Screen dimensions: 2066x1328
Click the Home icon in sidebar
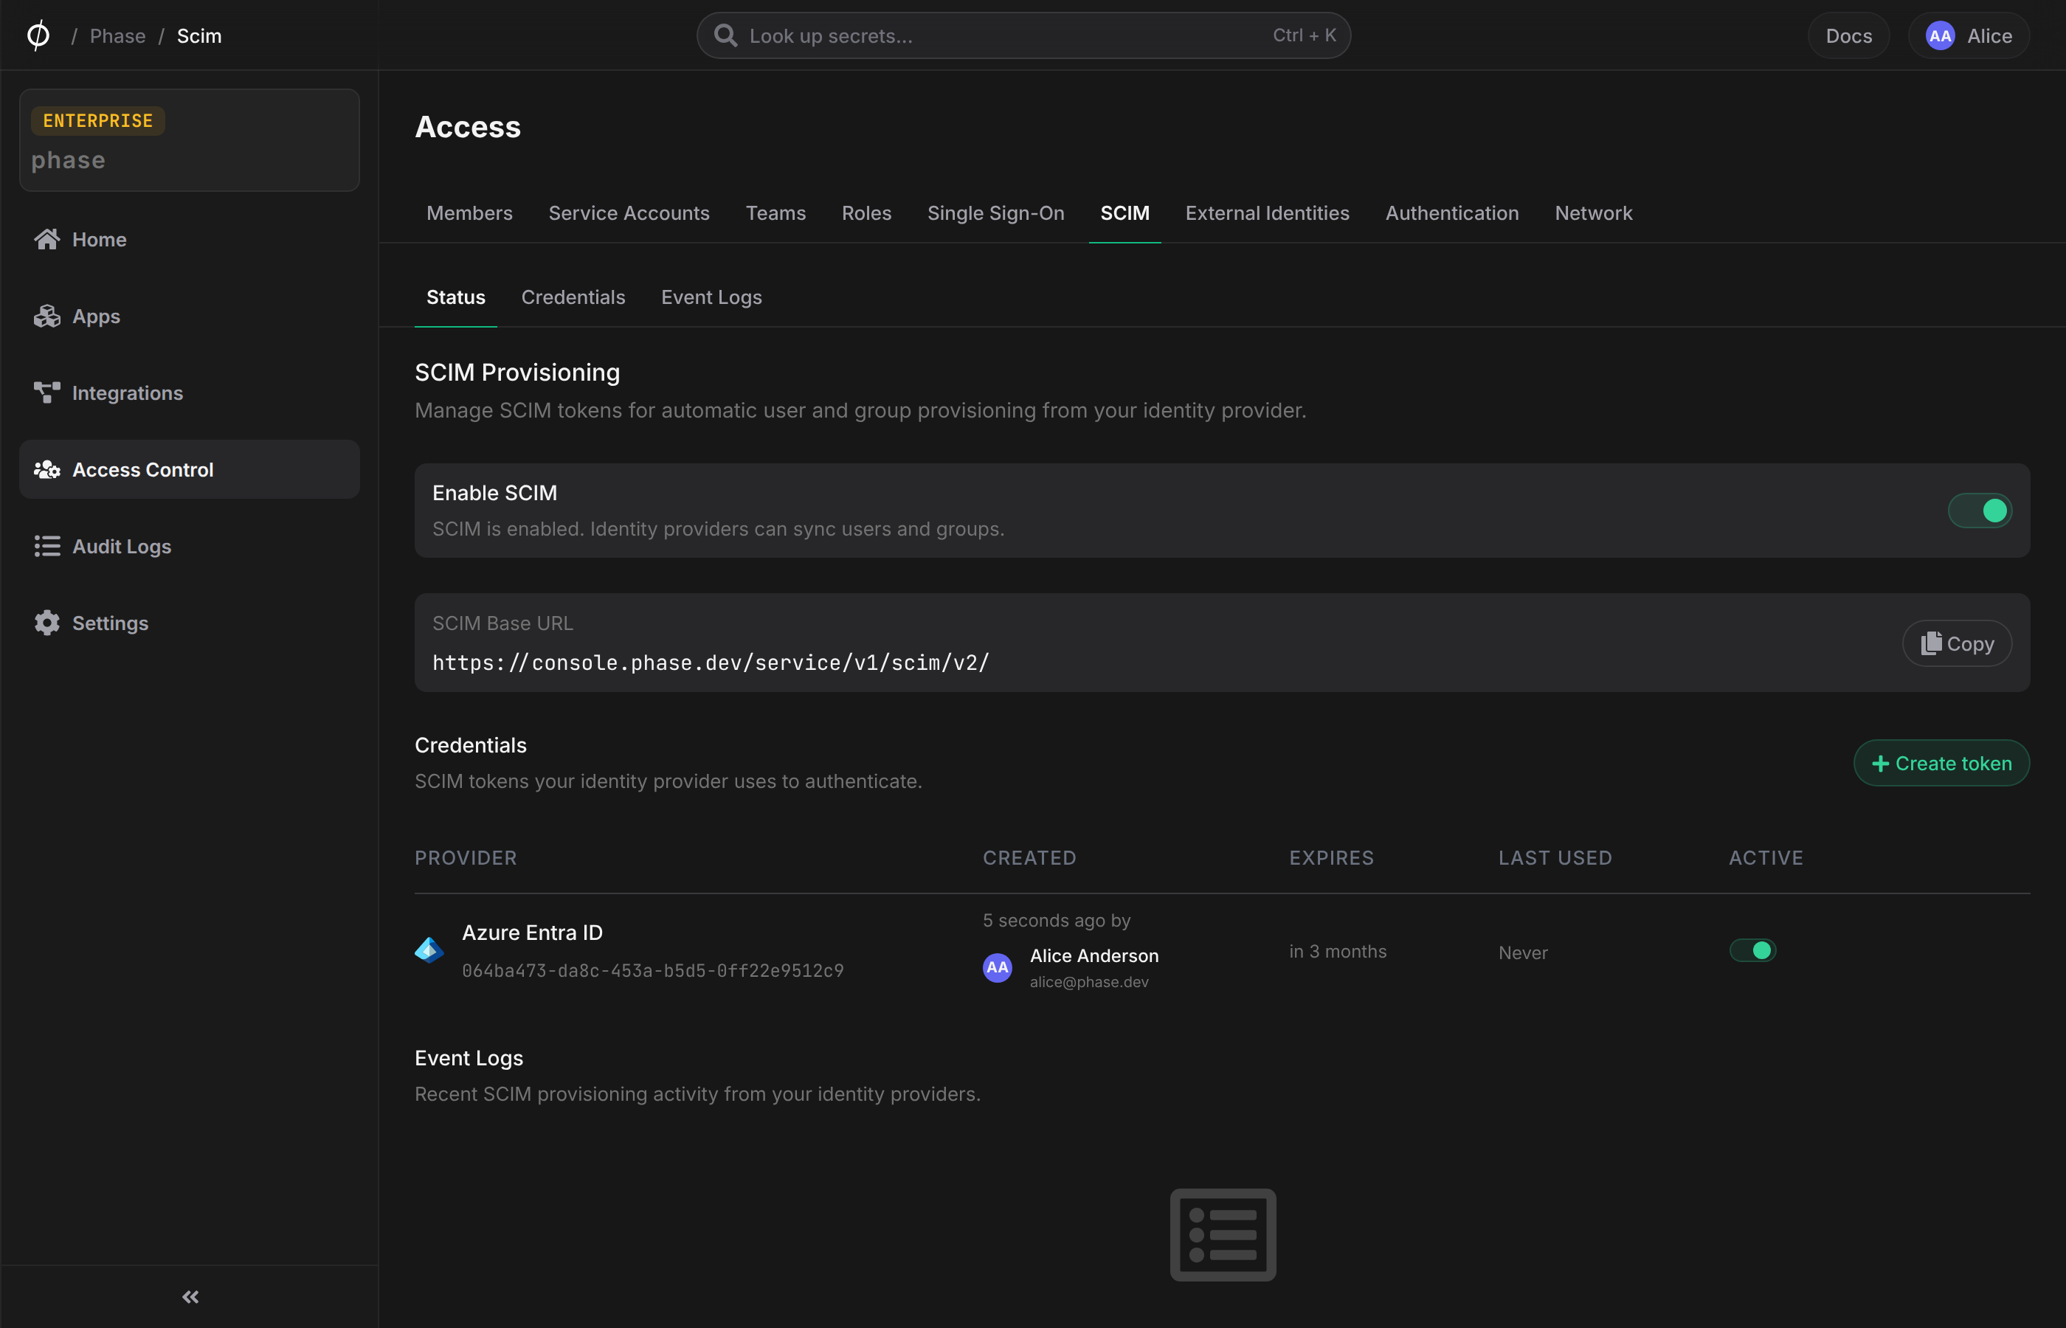click(x=46, y=239)
